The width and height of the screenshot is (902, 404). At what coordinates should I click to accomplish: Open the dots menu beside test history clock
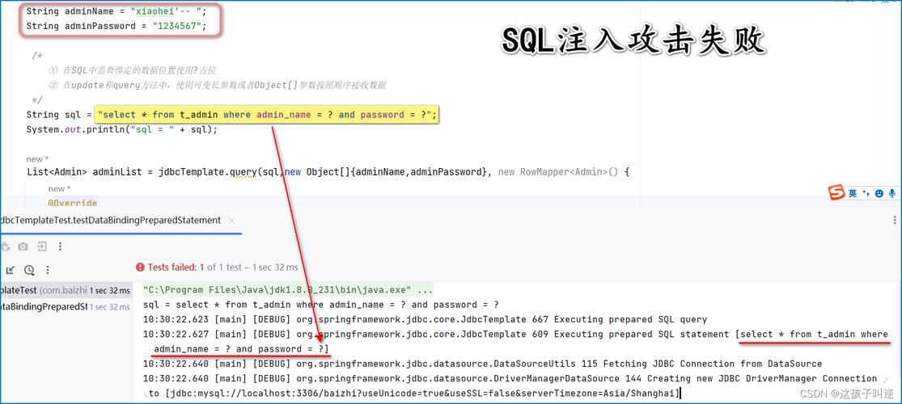coord(48,270)
